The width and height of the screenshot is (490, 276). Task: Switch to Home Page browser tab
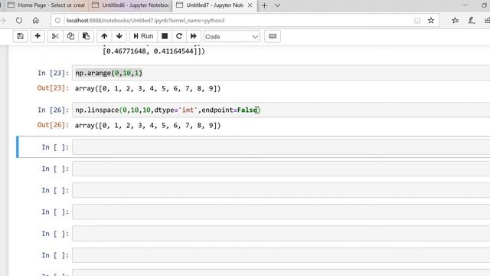click(46, 5)
